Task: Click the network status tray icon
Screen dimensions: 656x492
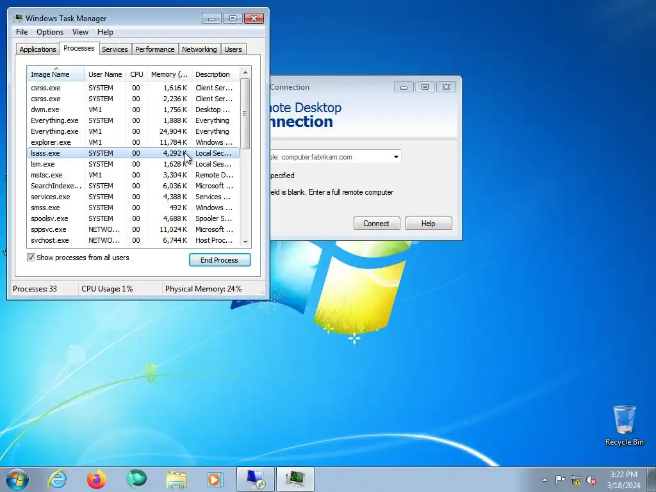Action: pos(576,480)
